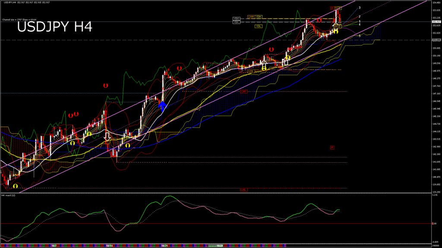Select the YDO level label
The width and height of the screenshot is (442, 248).
[x=236, y=19]
